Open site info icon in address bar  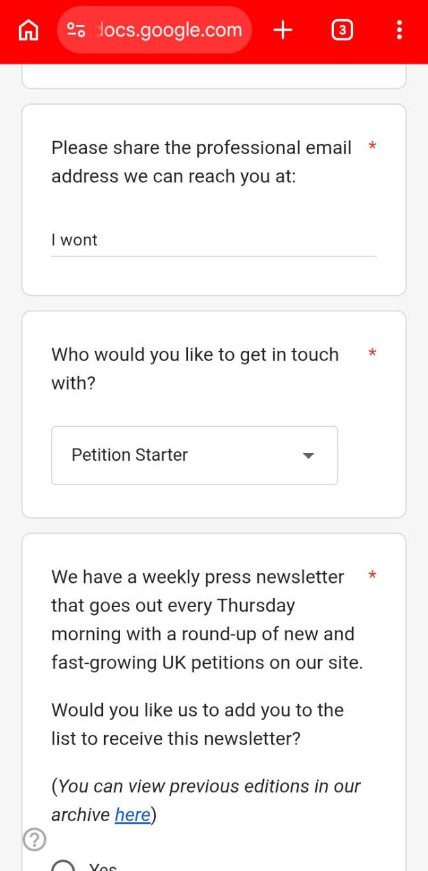pos(77,30)
